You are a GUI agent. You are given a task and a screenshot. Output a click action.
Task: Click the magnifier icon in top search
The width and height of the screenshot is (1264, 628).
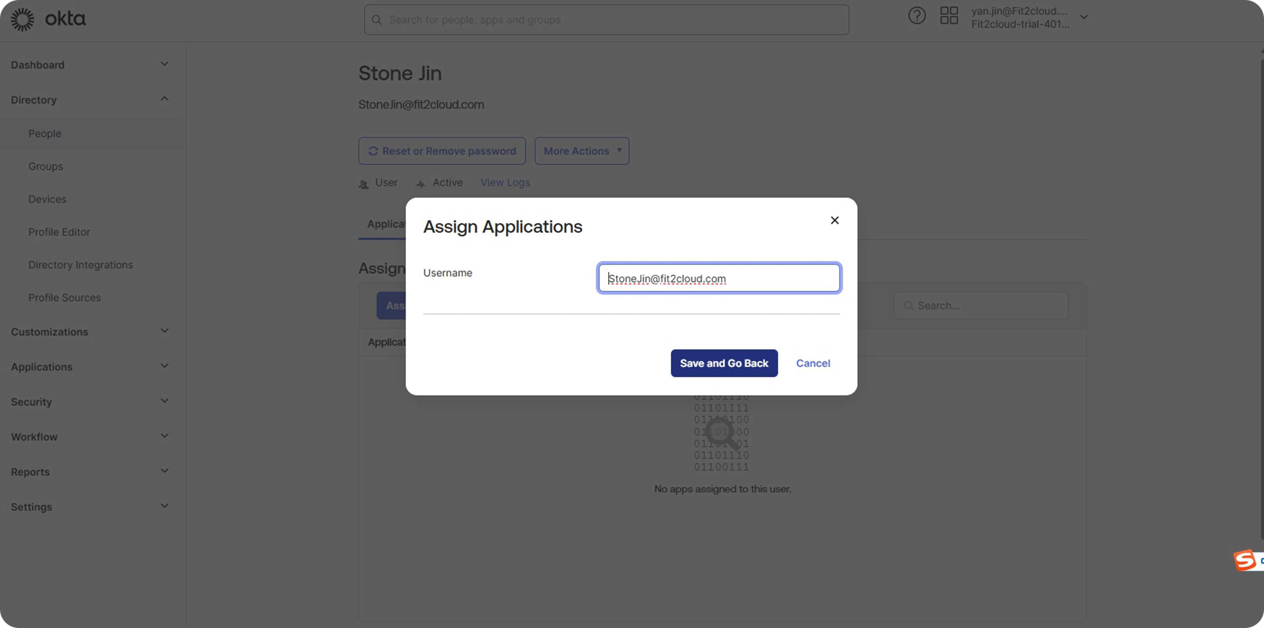click(376, 20)
